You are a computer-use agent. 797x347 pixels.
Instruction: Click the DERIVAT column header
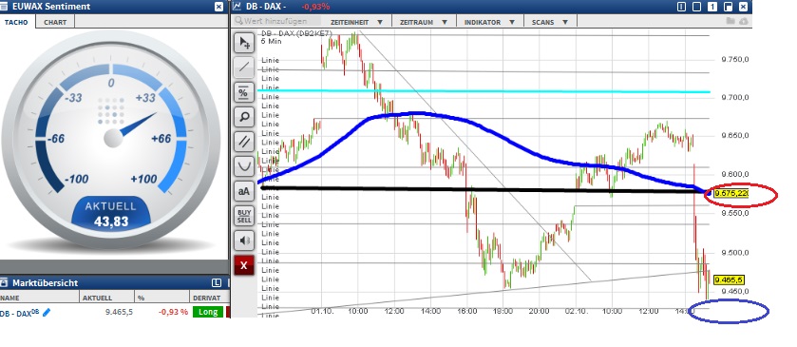pyautogui.click(x=209, y=298)
